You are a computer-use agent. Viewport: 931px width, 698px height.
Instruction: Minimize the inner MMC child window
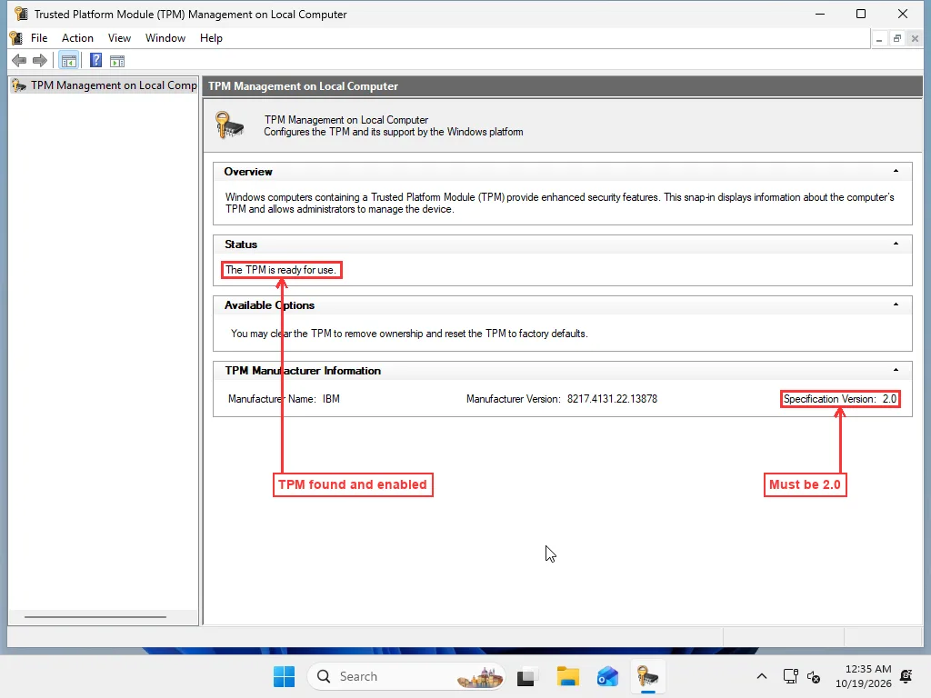[x=879, y=38]
